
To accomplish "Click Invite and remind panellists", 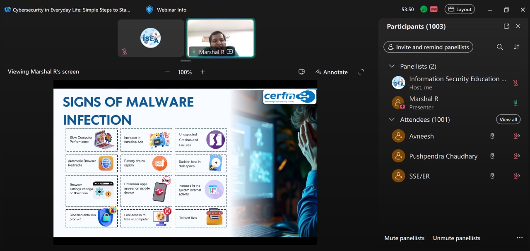I will point(428,47).
